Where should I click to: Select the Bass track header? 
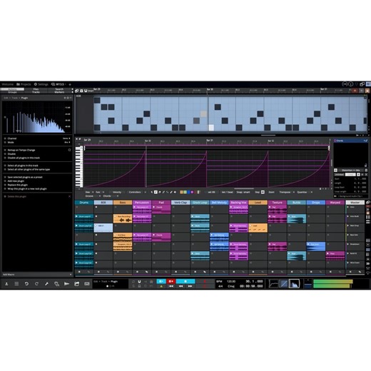click(x=123, y=203)
